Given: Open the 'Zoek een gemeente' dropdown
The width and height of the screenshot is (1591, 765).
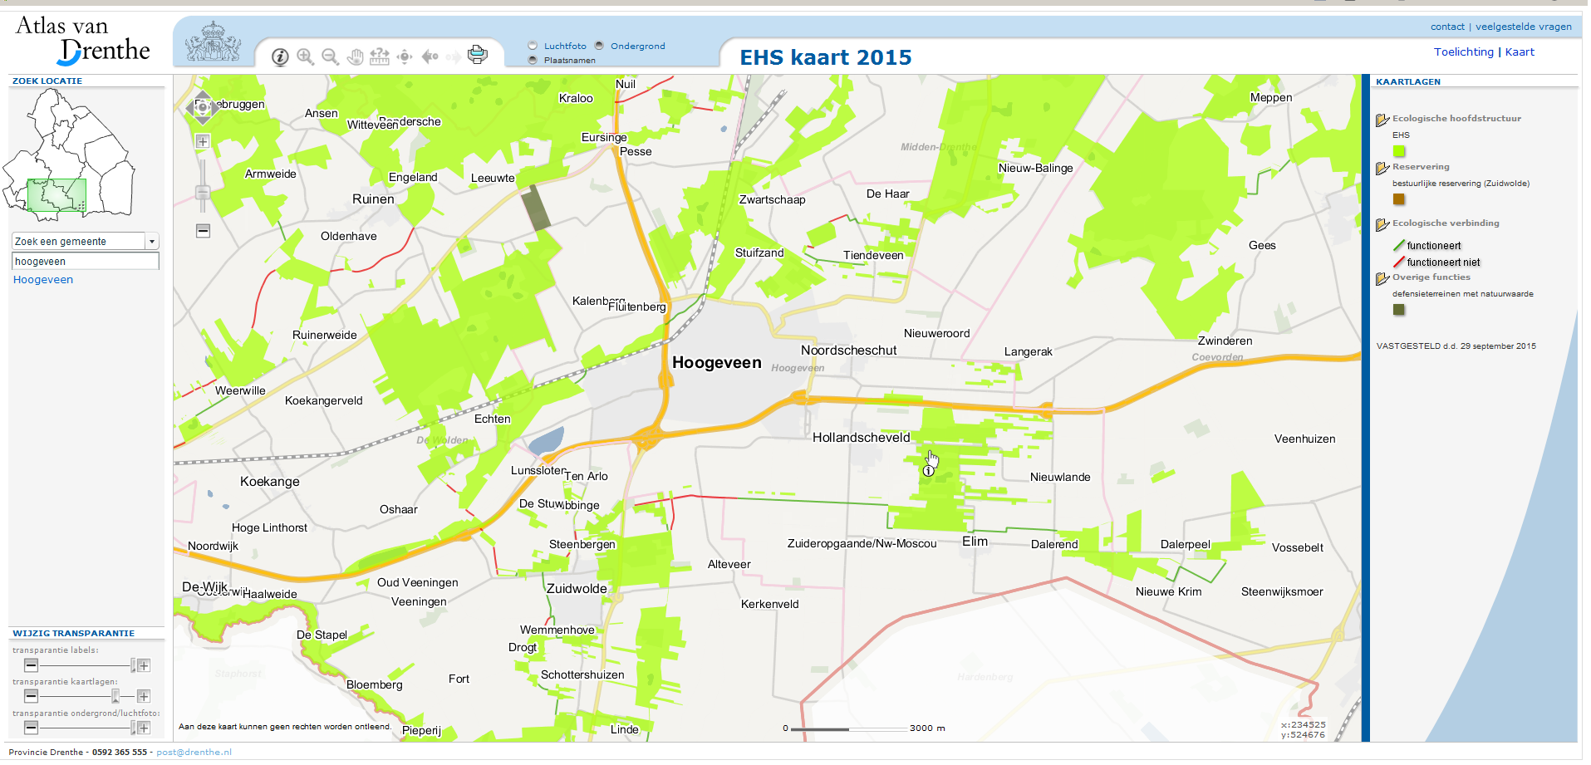Looking at the screenshot, I should click(151, 242).
